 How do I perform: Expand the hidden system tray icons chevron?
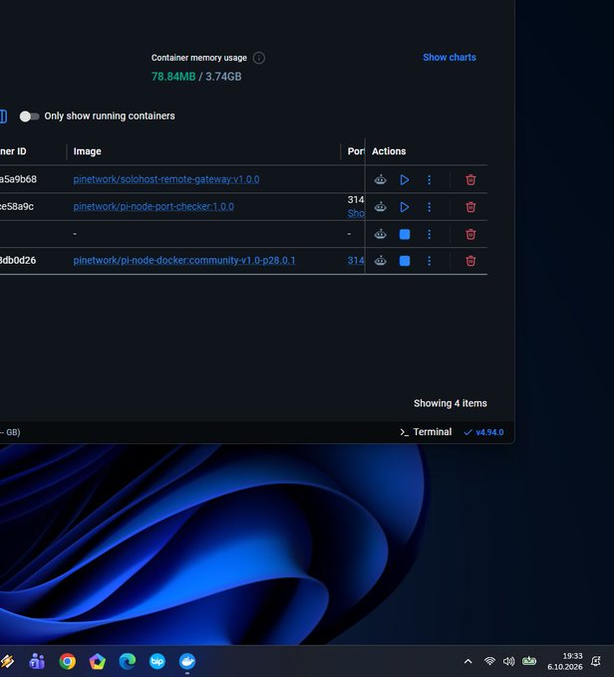pyautogui.click(x=467, y=661)
